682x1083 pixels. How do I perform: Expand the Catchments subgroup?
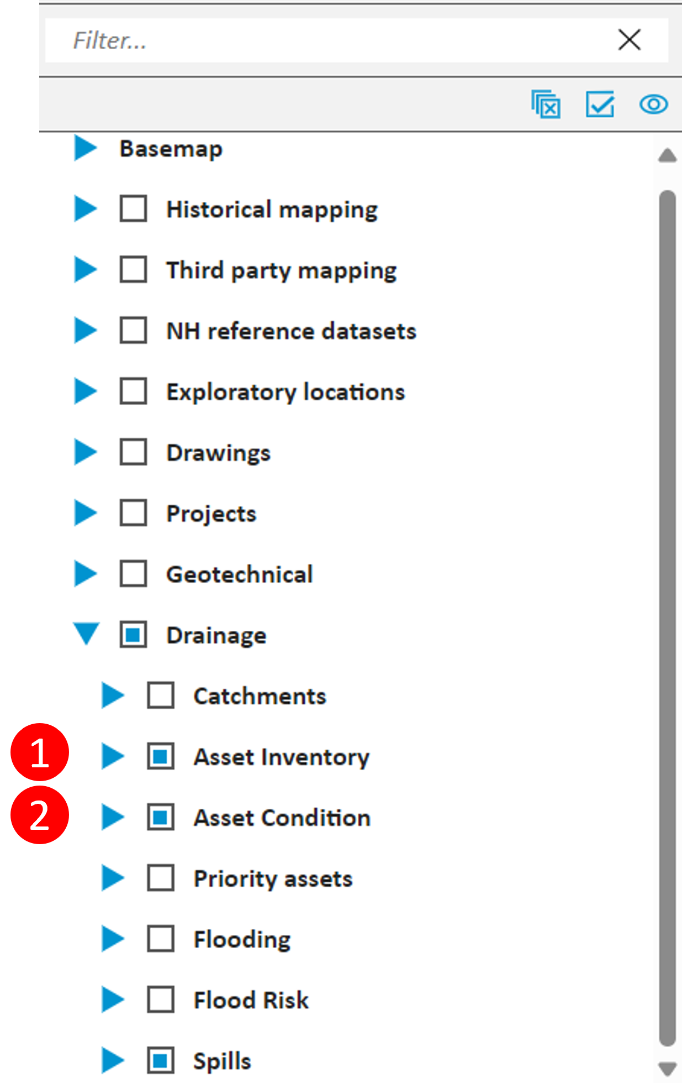(113, 695)
